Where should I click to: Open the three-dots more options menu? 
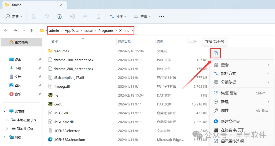pyautogui.click(x=161, y=17)
